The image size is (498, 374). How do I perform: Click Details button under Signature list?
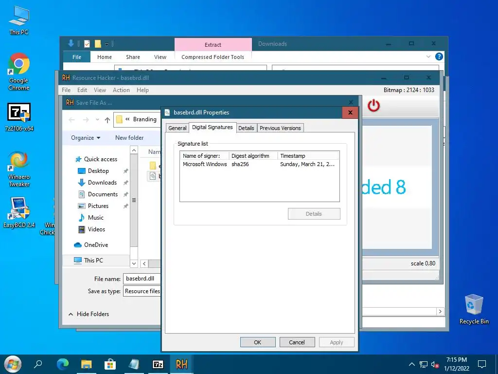(x=314, y=214)
